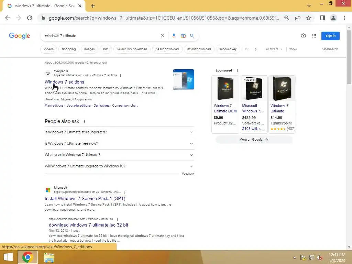Select the 32-bit download chip

point(199,49)
